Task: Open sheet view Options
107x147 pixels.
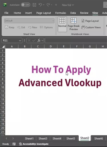Action: [x=46, y=27]
